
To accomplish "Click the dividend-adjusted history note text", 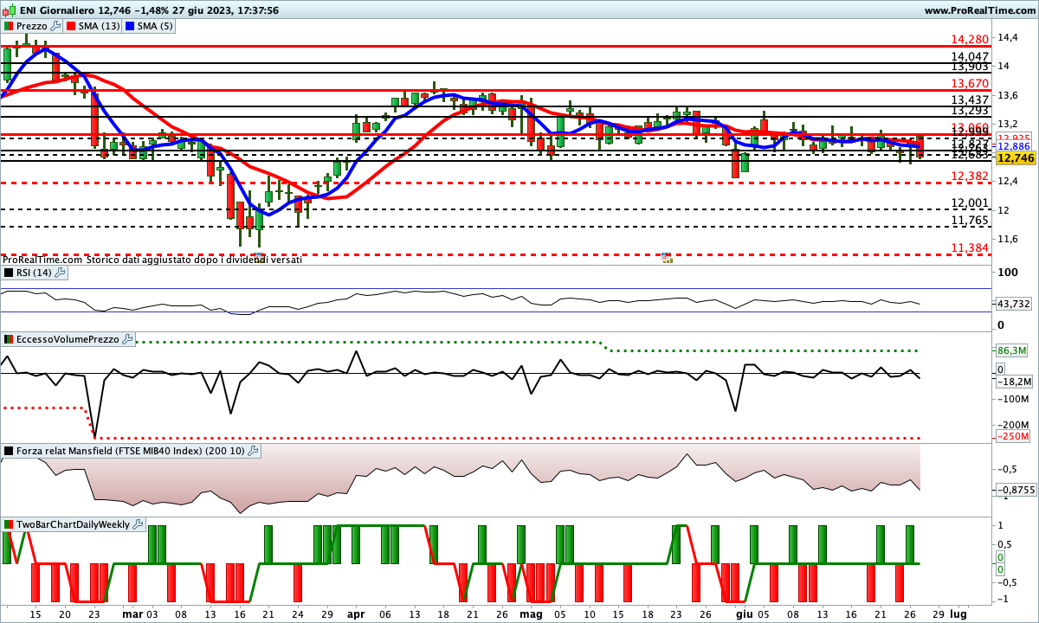I will click(x=152, y=259).
